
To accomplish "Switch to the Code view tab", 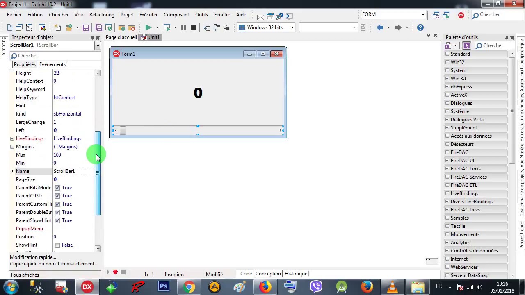I will (x=246, y=274).
